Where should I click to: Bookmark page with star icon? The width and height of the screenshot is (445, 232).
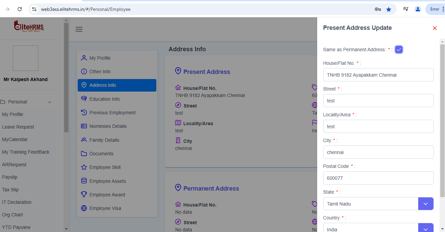389,9
